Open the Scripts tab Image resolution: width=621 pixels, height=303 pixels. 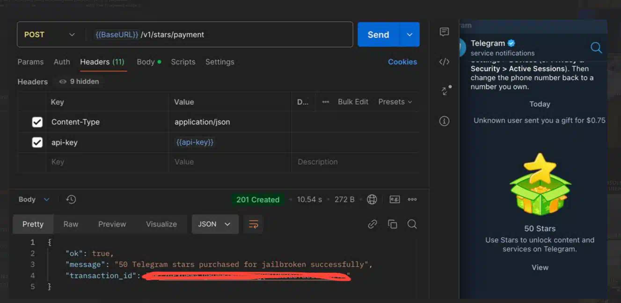[x=183, y=62]
